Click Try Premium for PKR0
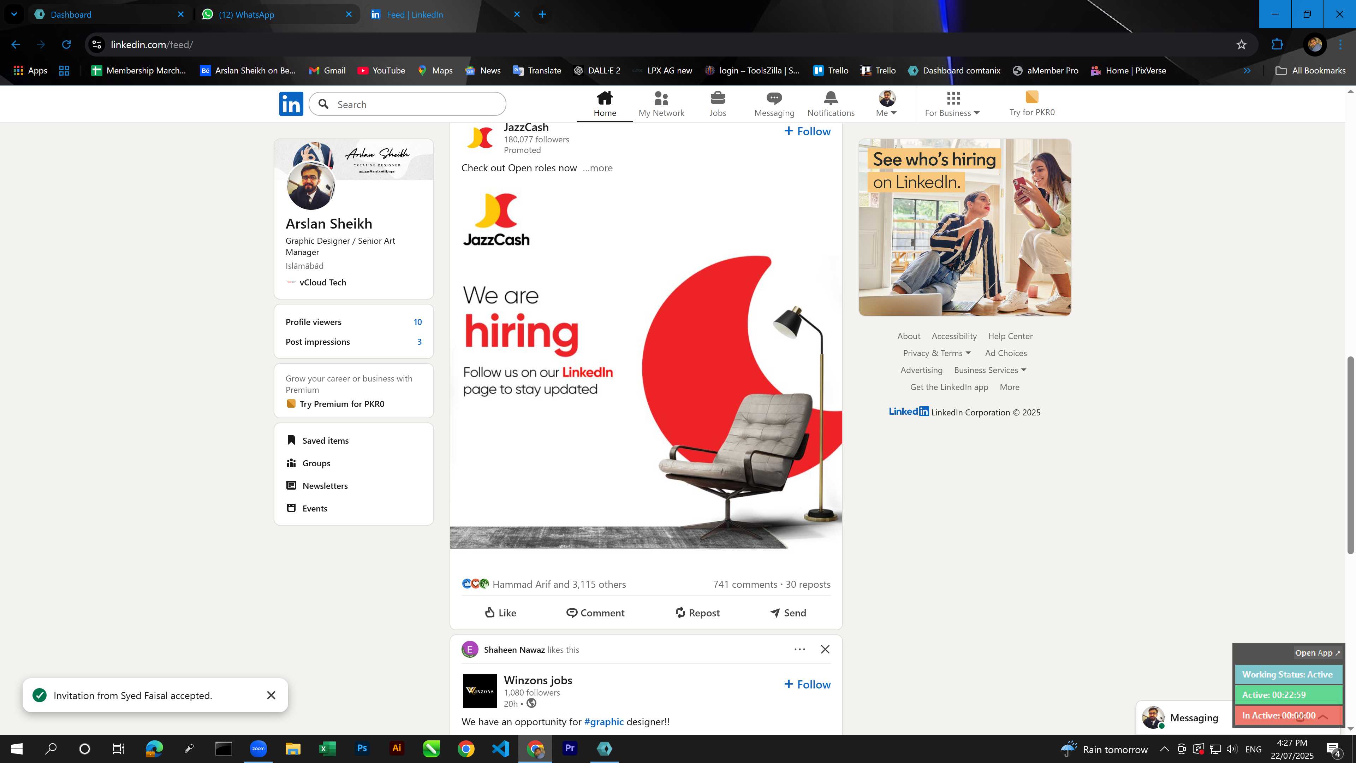1356x763 pixels. coord(335,404)
